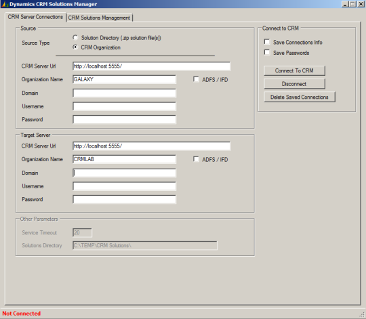Switch to CRM Solutions Management tab
Screen dimensions: 366x319
[x=99, y=18]
